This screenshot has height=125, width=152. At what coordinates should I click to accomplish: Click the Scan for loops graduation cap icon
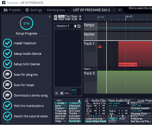(x=7, y=85)
